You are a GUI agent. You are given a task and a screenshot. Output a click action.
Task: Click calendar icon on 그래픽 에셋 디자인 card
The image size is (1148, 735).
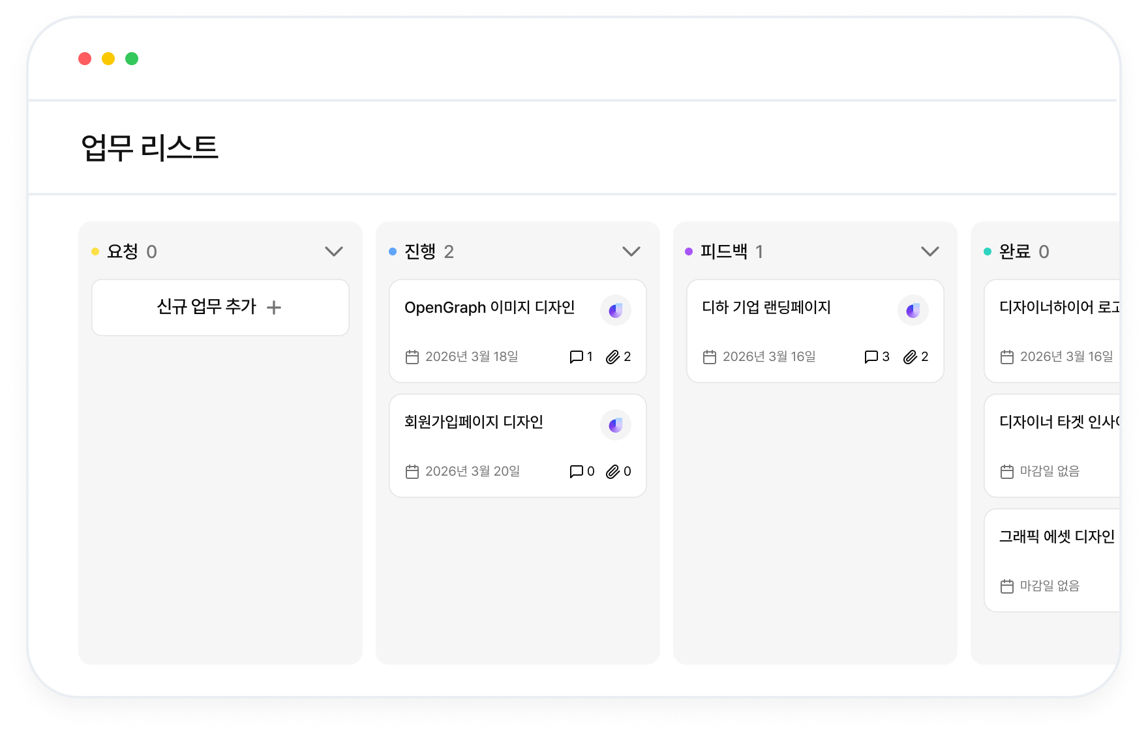click(1007, 586)
